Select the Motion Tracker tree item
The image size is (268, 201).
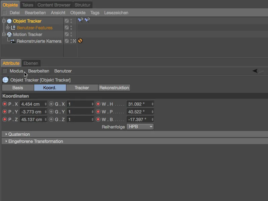pos(27,35)
